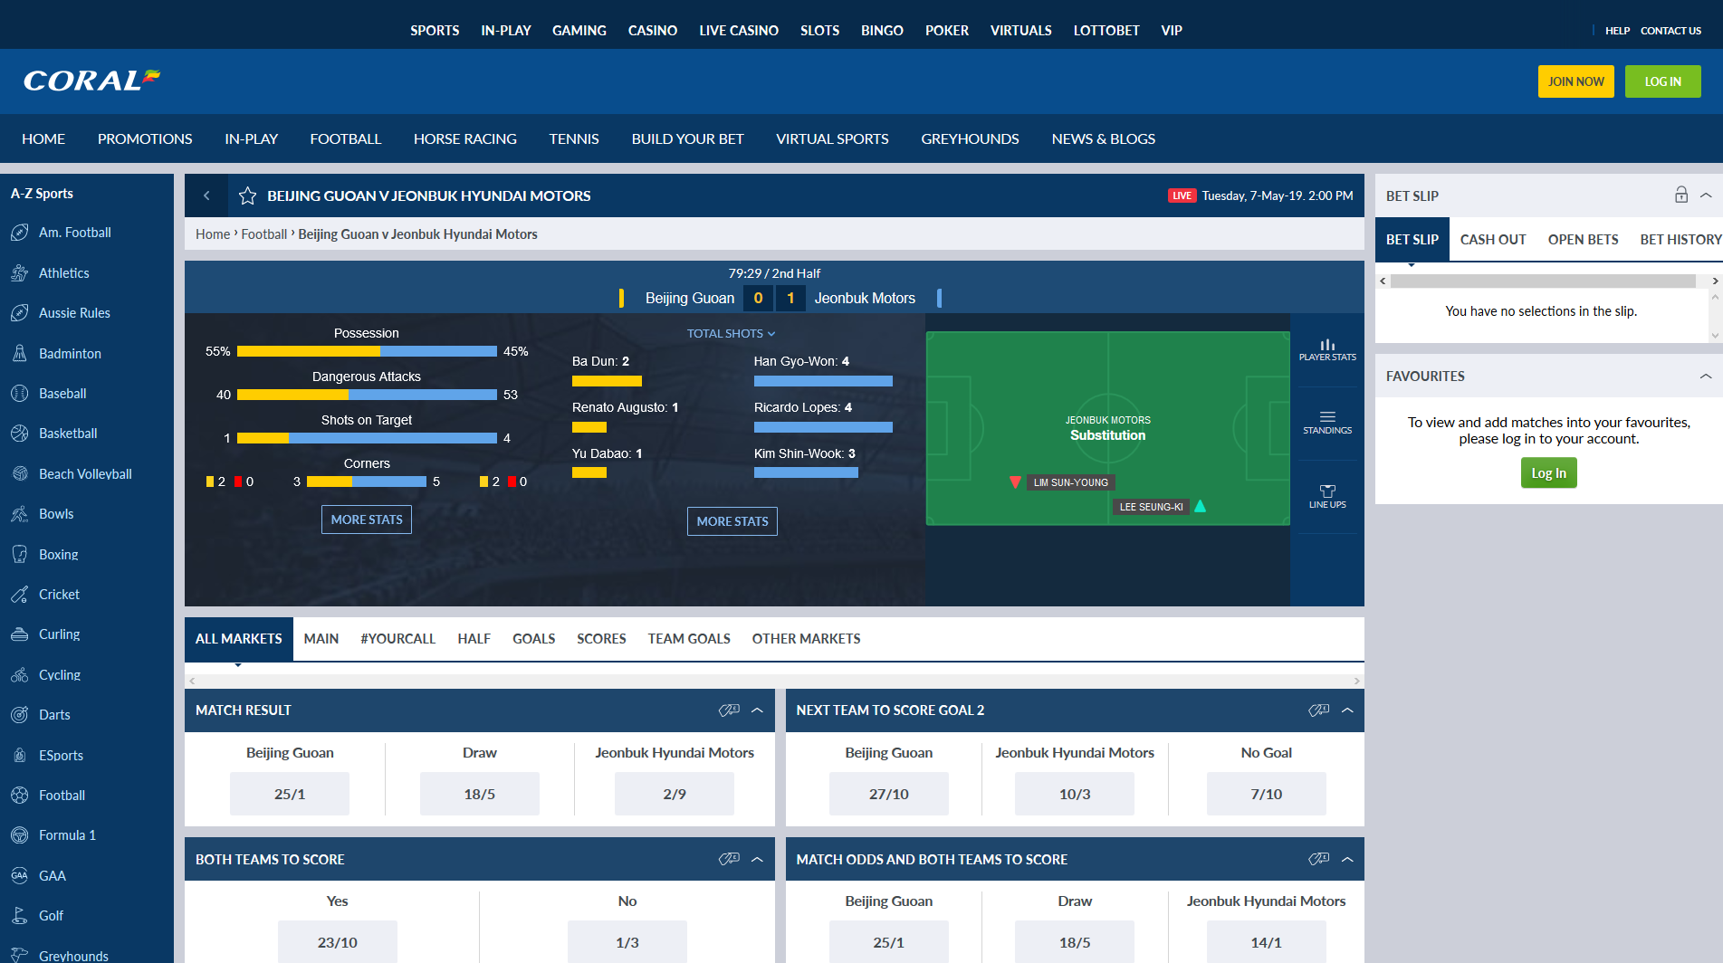Click the Cycling bike icon
Image resolution: width=1723 pixels, height=963 pixels.
click(20, 675)
